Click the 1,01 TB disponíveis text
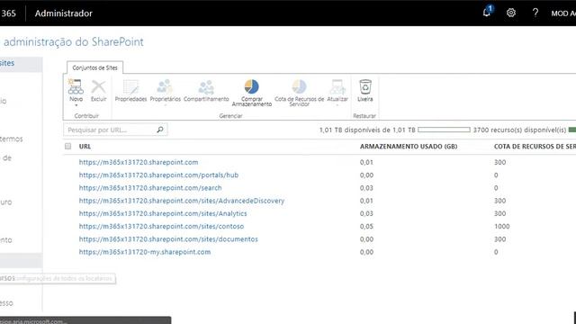Image resolution: width=576 pixels, height=324 pixels. (367, 130)
